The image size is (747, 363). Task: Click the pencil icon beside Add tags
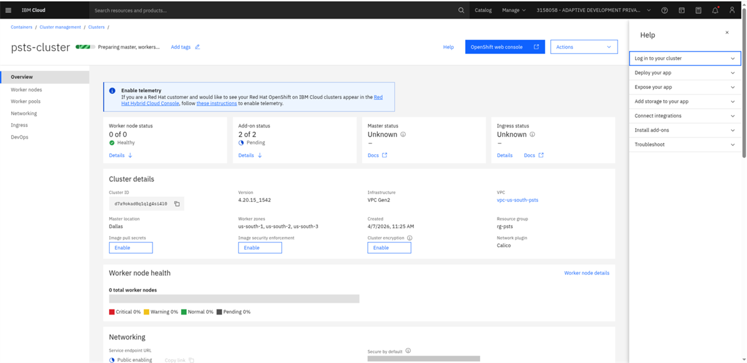pos(197,47)
